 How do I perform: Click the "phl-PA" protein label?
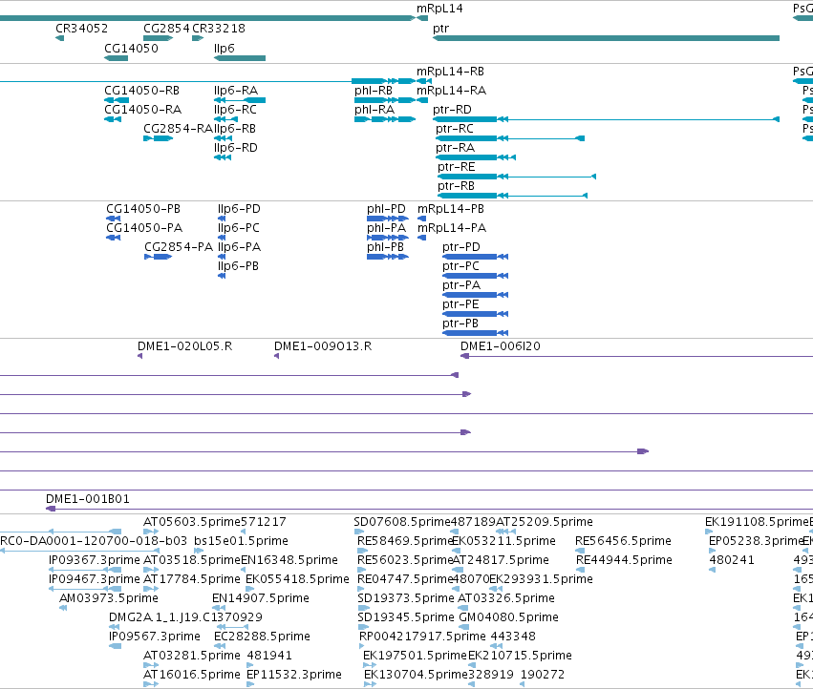[x=386, y=228]
